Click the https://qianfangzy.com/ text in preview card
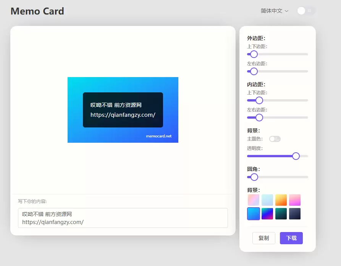Screen dimensions: 341x266 pos(123,115)
